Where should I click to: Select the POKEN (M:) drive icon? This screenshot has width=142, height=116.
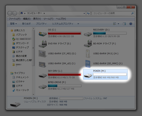tap(88, 76)
